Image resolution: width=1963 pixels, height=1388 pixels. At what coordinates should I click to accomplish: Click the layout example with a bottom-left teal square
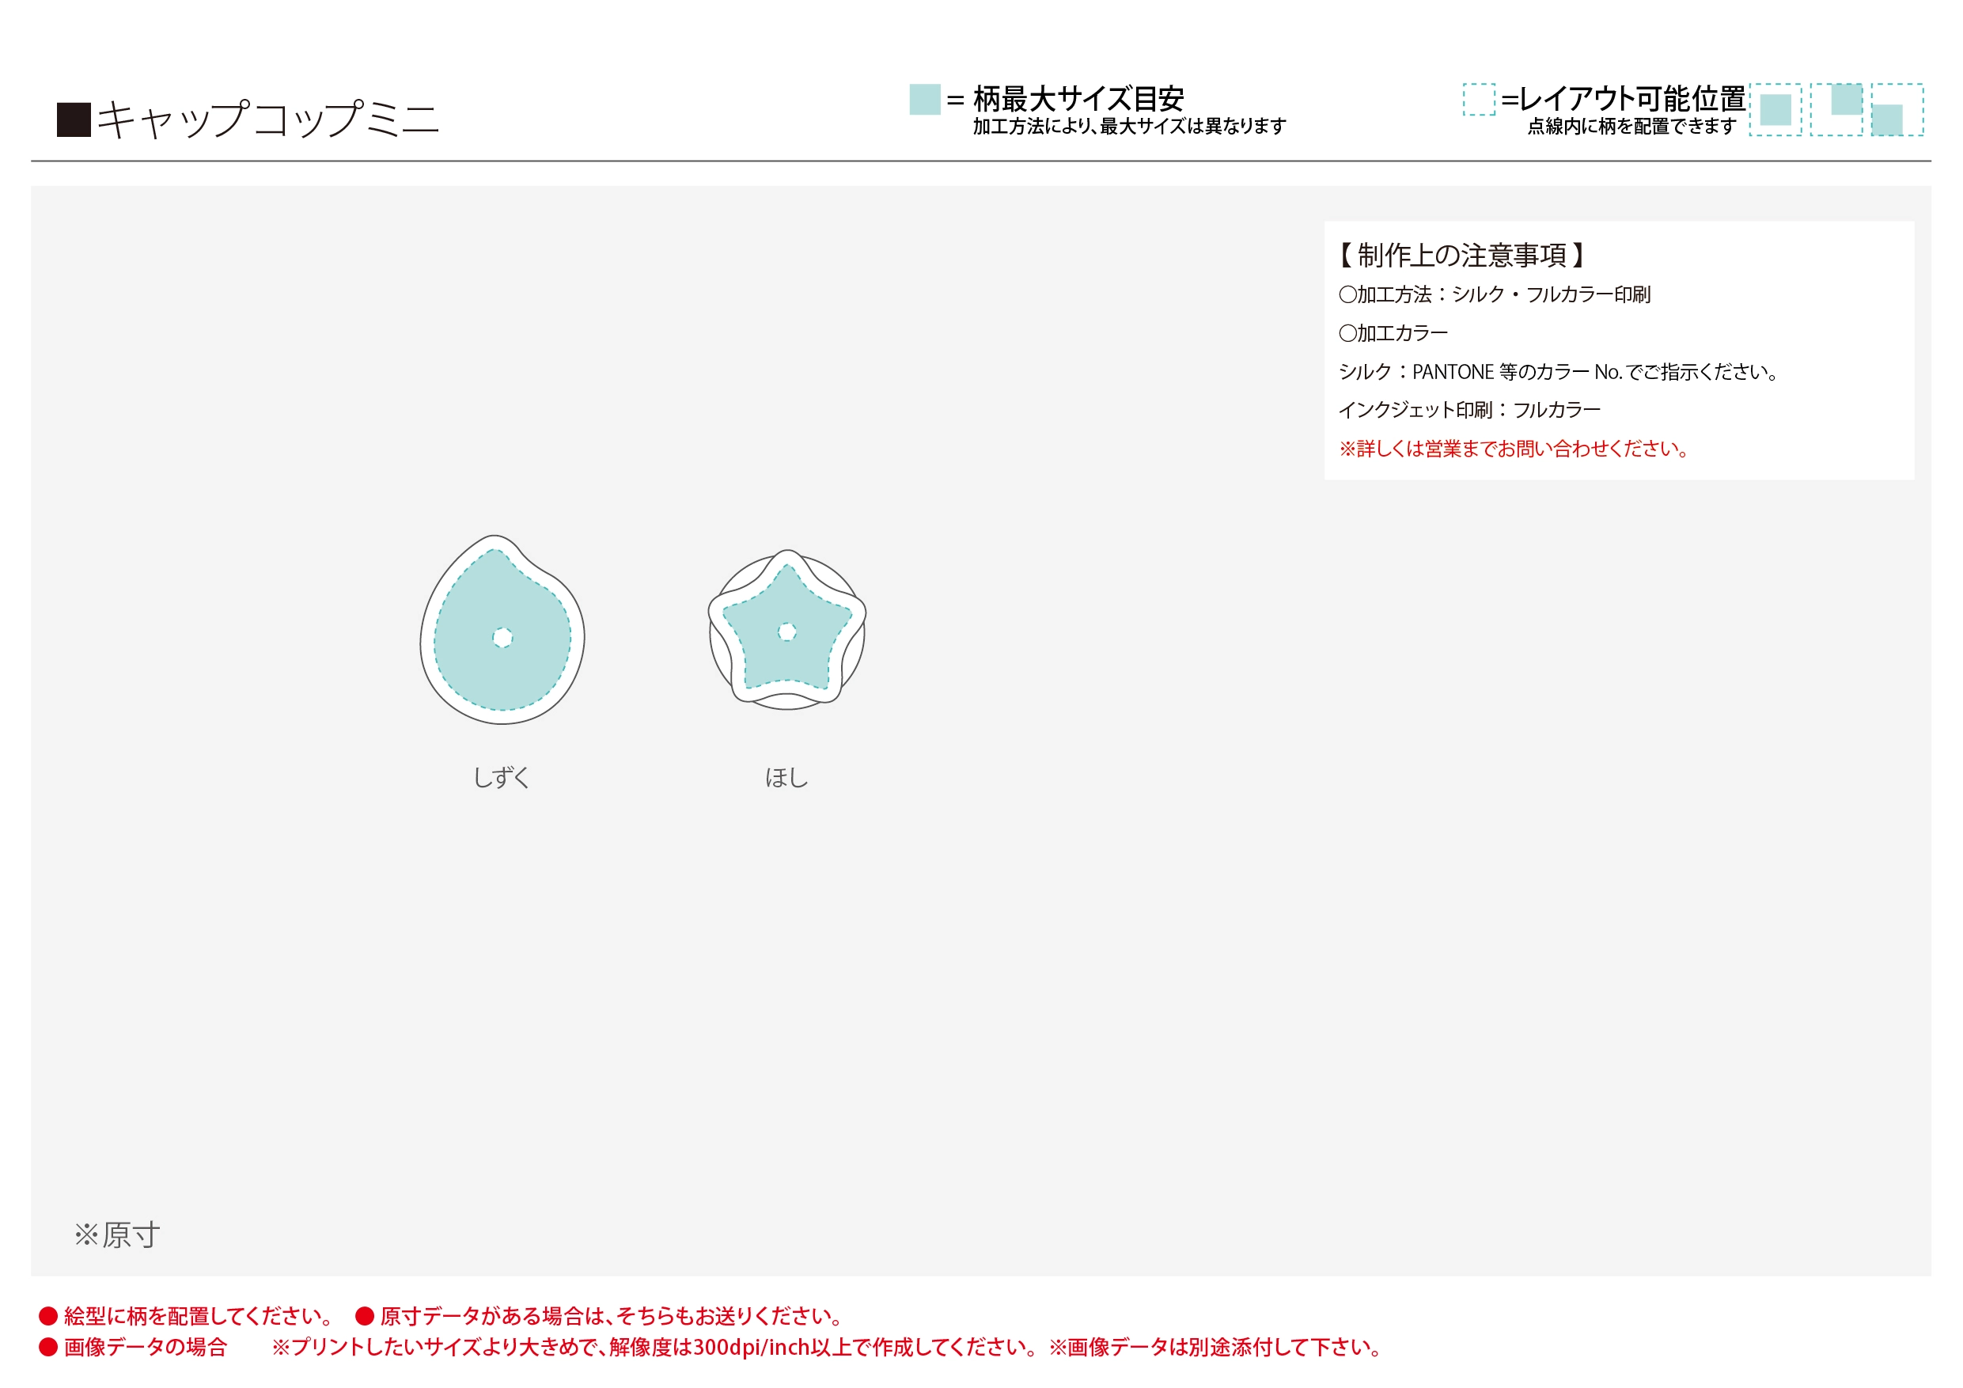[x=1897, y=109]
